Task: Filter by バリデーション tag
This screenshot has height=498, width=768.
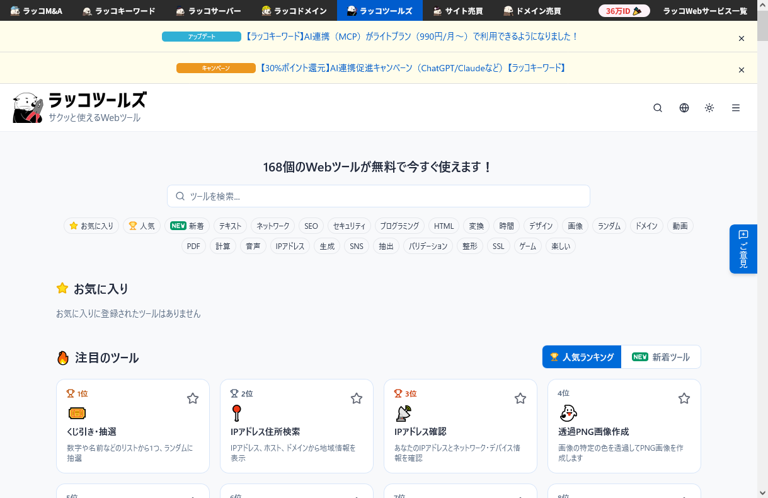Action: point(428,246)
